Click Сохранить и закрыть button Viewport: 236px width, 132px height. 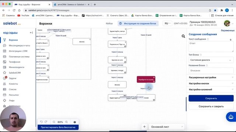click(211, 106)
